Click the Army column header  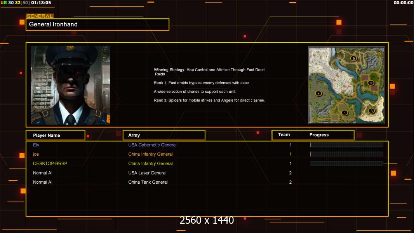(164, 135)
